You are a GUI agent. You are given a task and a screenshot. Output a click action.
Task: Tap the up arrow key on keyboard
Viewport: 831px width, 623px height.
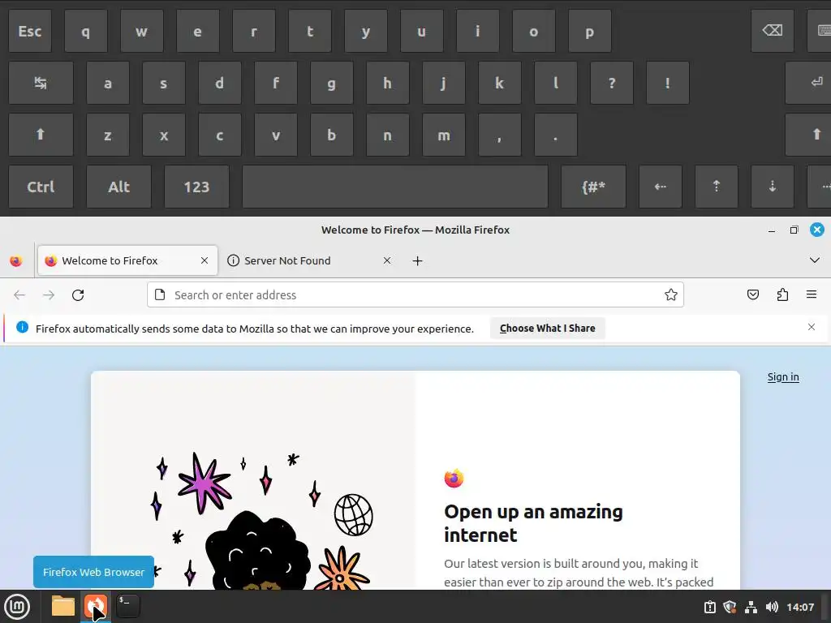(717, 187)
